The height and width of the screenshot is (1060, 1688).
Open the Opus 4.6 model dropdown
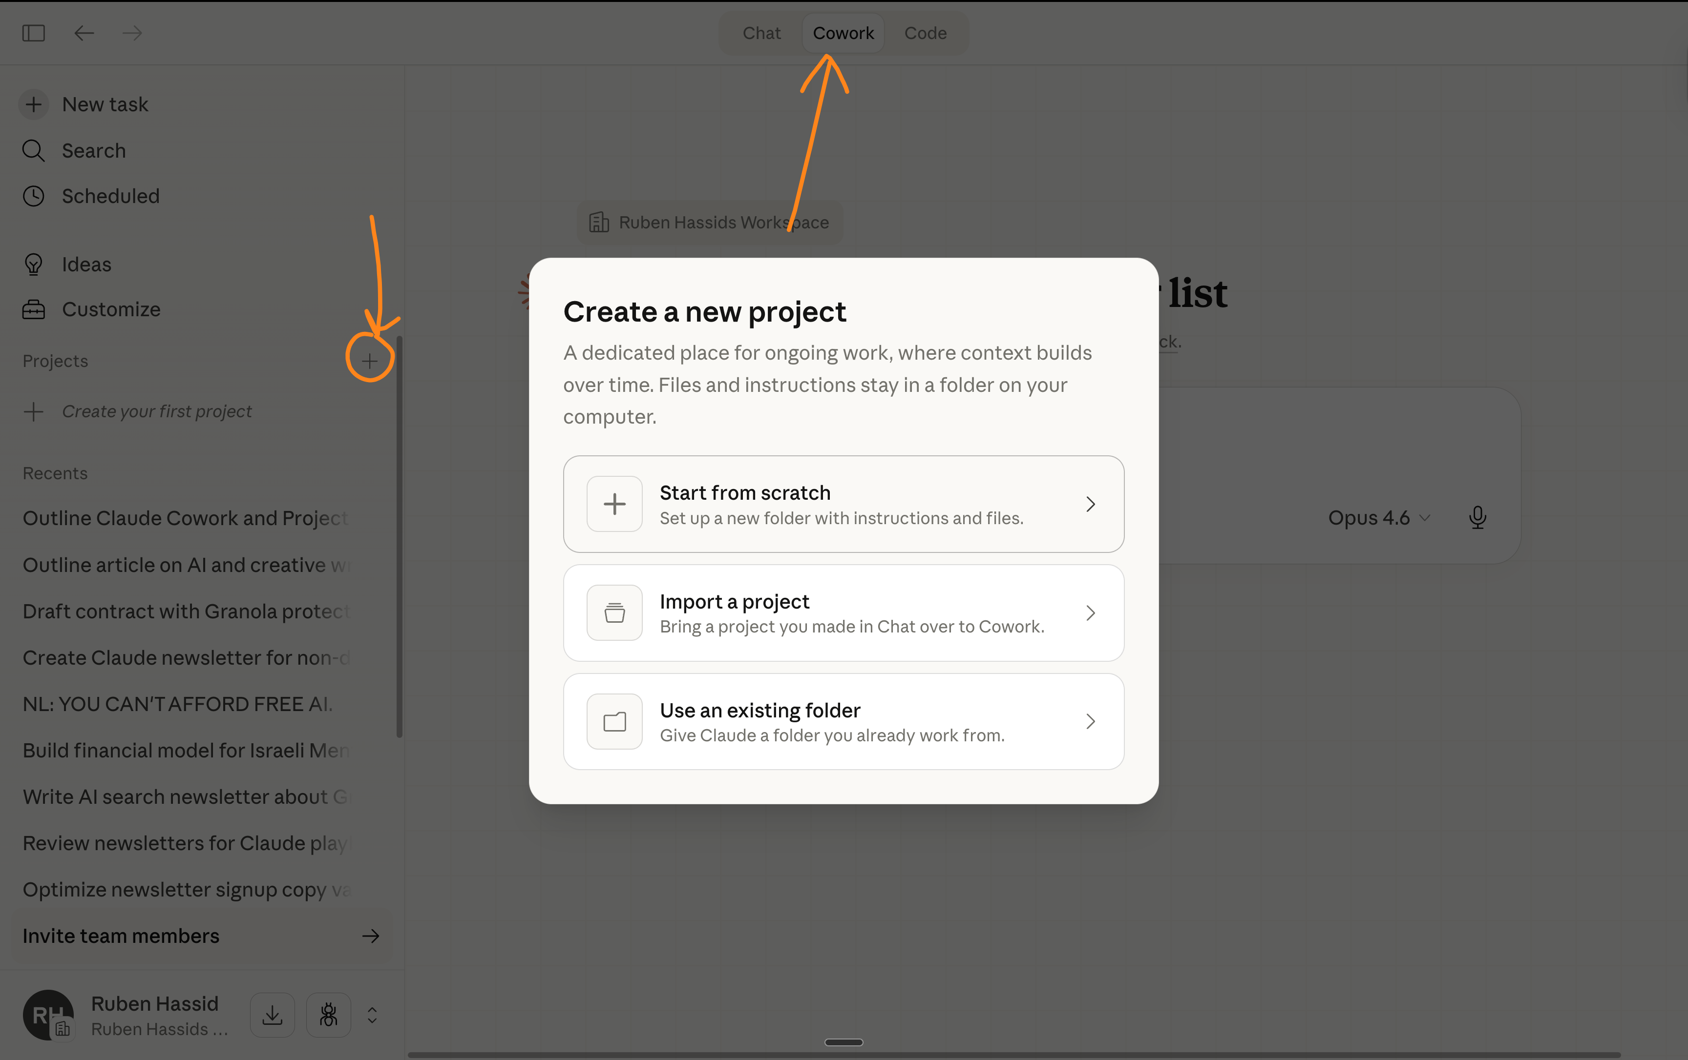pos(1378,518)
